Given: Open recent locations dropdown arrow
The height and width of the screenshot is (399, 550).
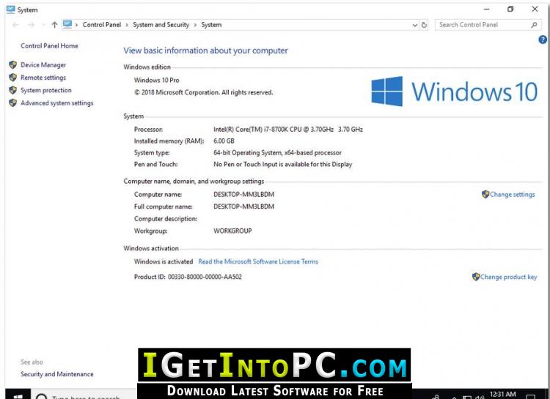Looking at the screenshot, I should (43, 25).
